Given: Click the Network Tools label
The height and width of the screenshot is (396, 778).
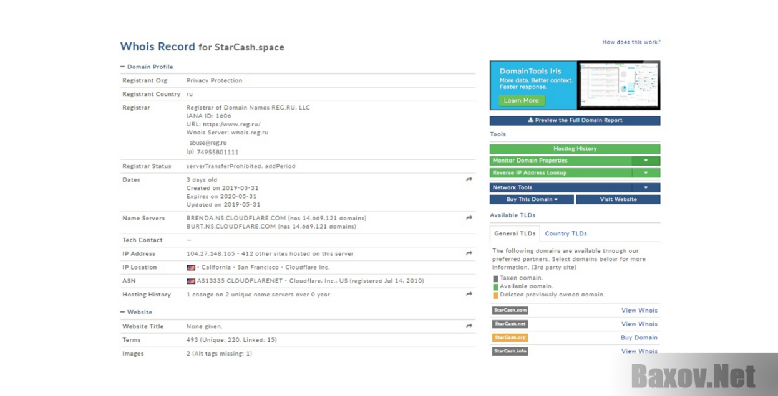Looking at the screenshot, I should [x=512, y=187].
